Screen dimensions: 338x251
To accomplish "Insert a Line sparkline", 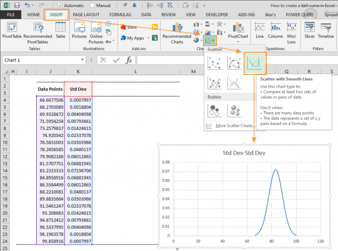I will [260, 30].
